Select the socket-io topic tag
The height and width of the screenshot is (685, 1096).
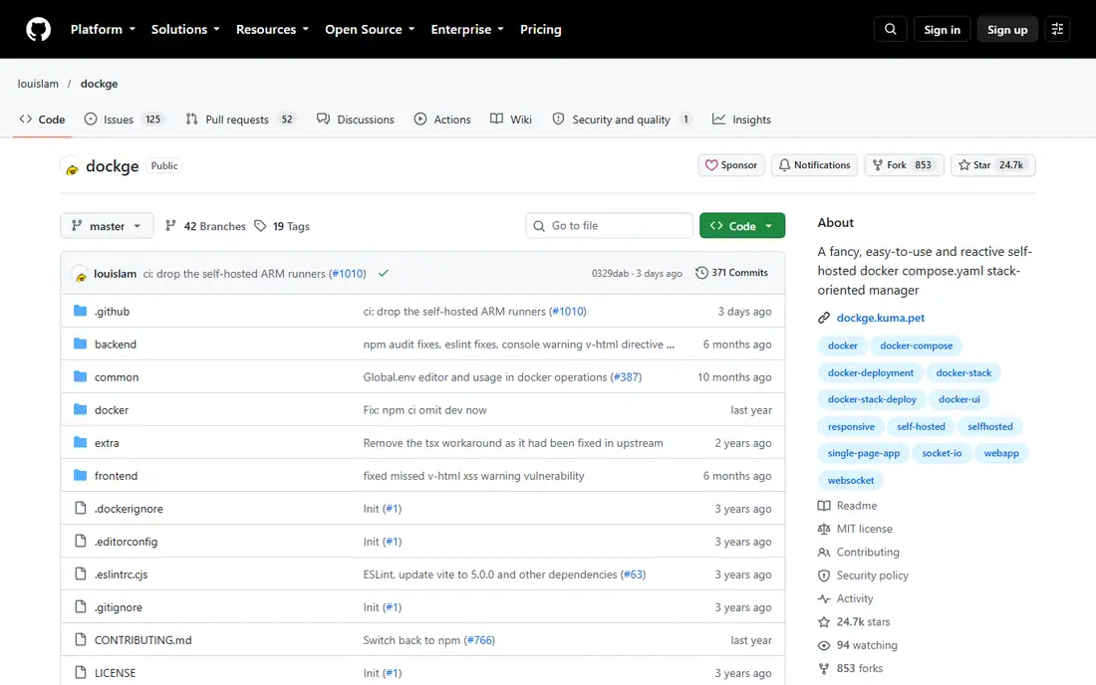pos(942,453)
